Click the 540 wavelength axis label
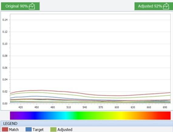Screen dimensions: 173x132 pos(85,107)
